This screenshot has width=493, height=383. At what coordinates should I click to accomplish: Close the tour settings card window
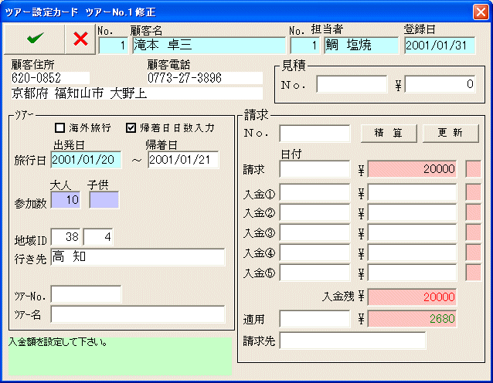[x=479, y=11]
